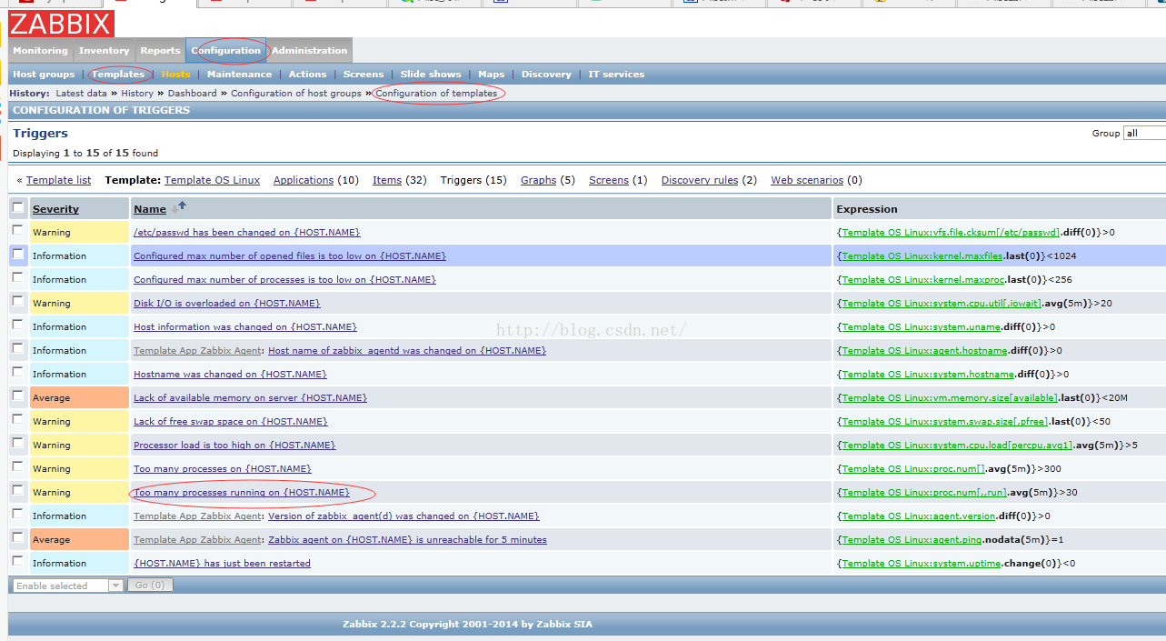Open Host name of zabbix_agentd was changed trigger
The height and width of the screenshot is (641, 1166).
[407, 351]
